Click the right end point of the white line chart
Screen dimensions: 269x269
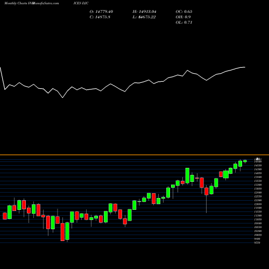click(x=245, y=67)
